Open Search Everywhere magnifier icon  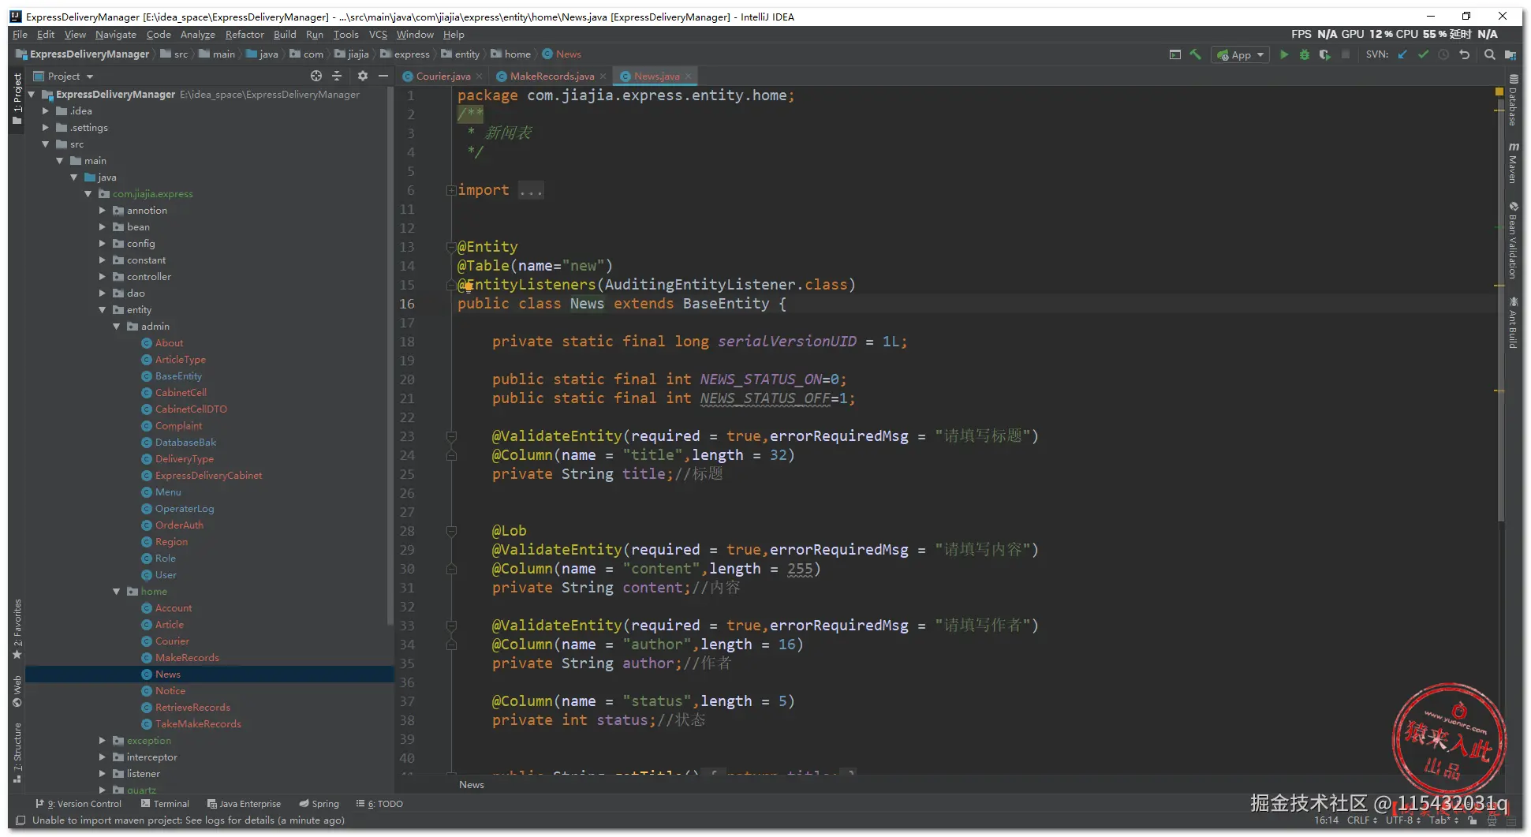click(1489, 54)
